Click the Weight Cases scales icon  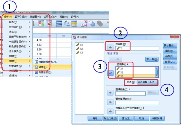click(66, 23)
